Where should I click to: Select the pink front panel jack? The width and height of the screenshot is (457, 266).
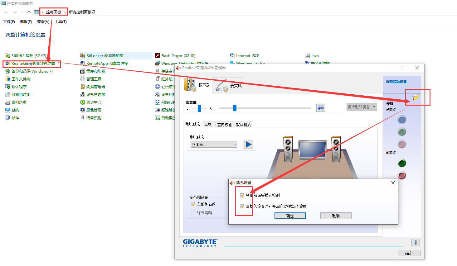point(402,175)
